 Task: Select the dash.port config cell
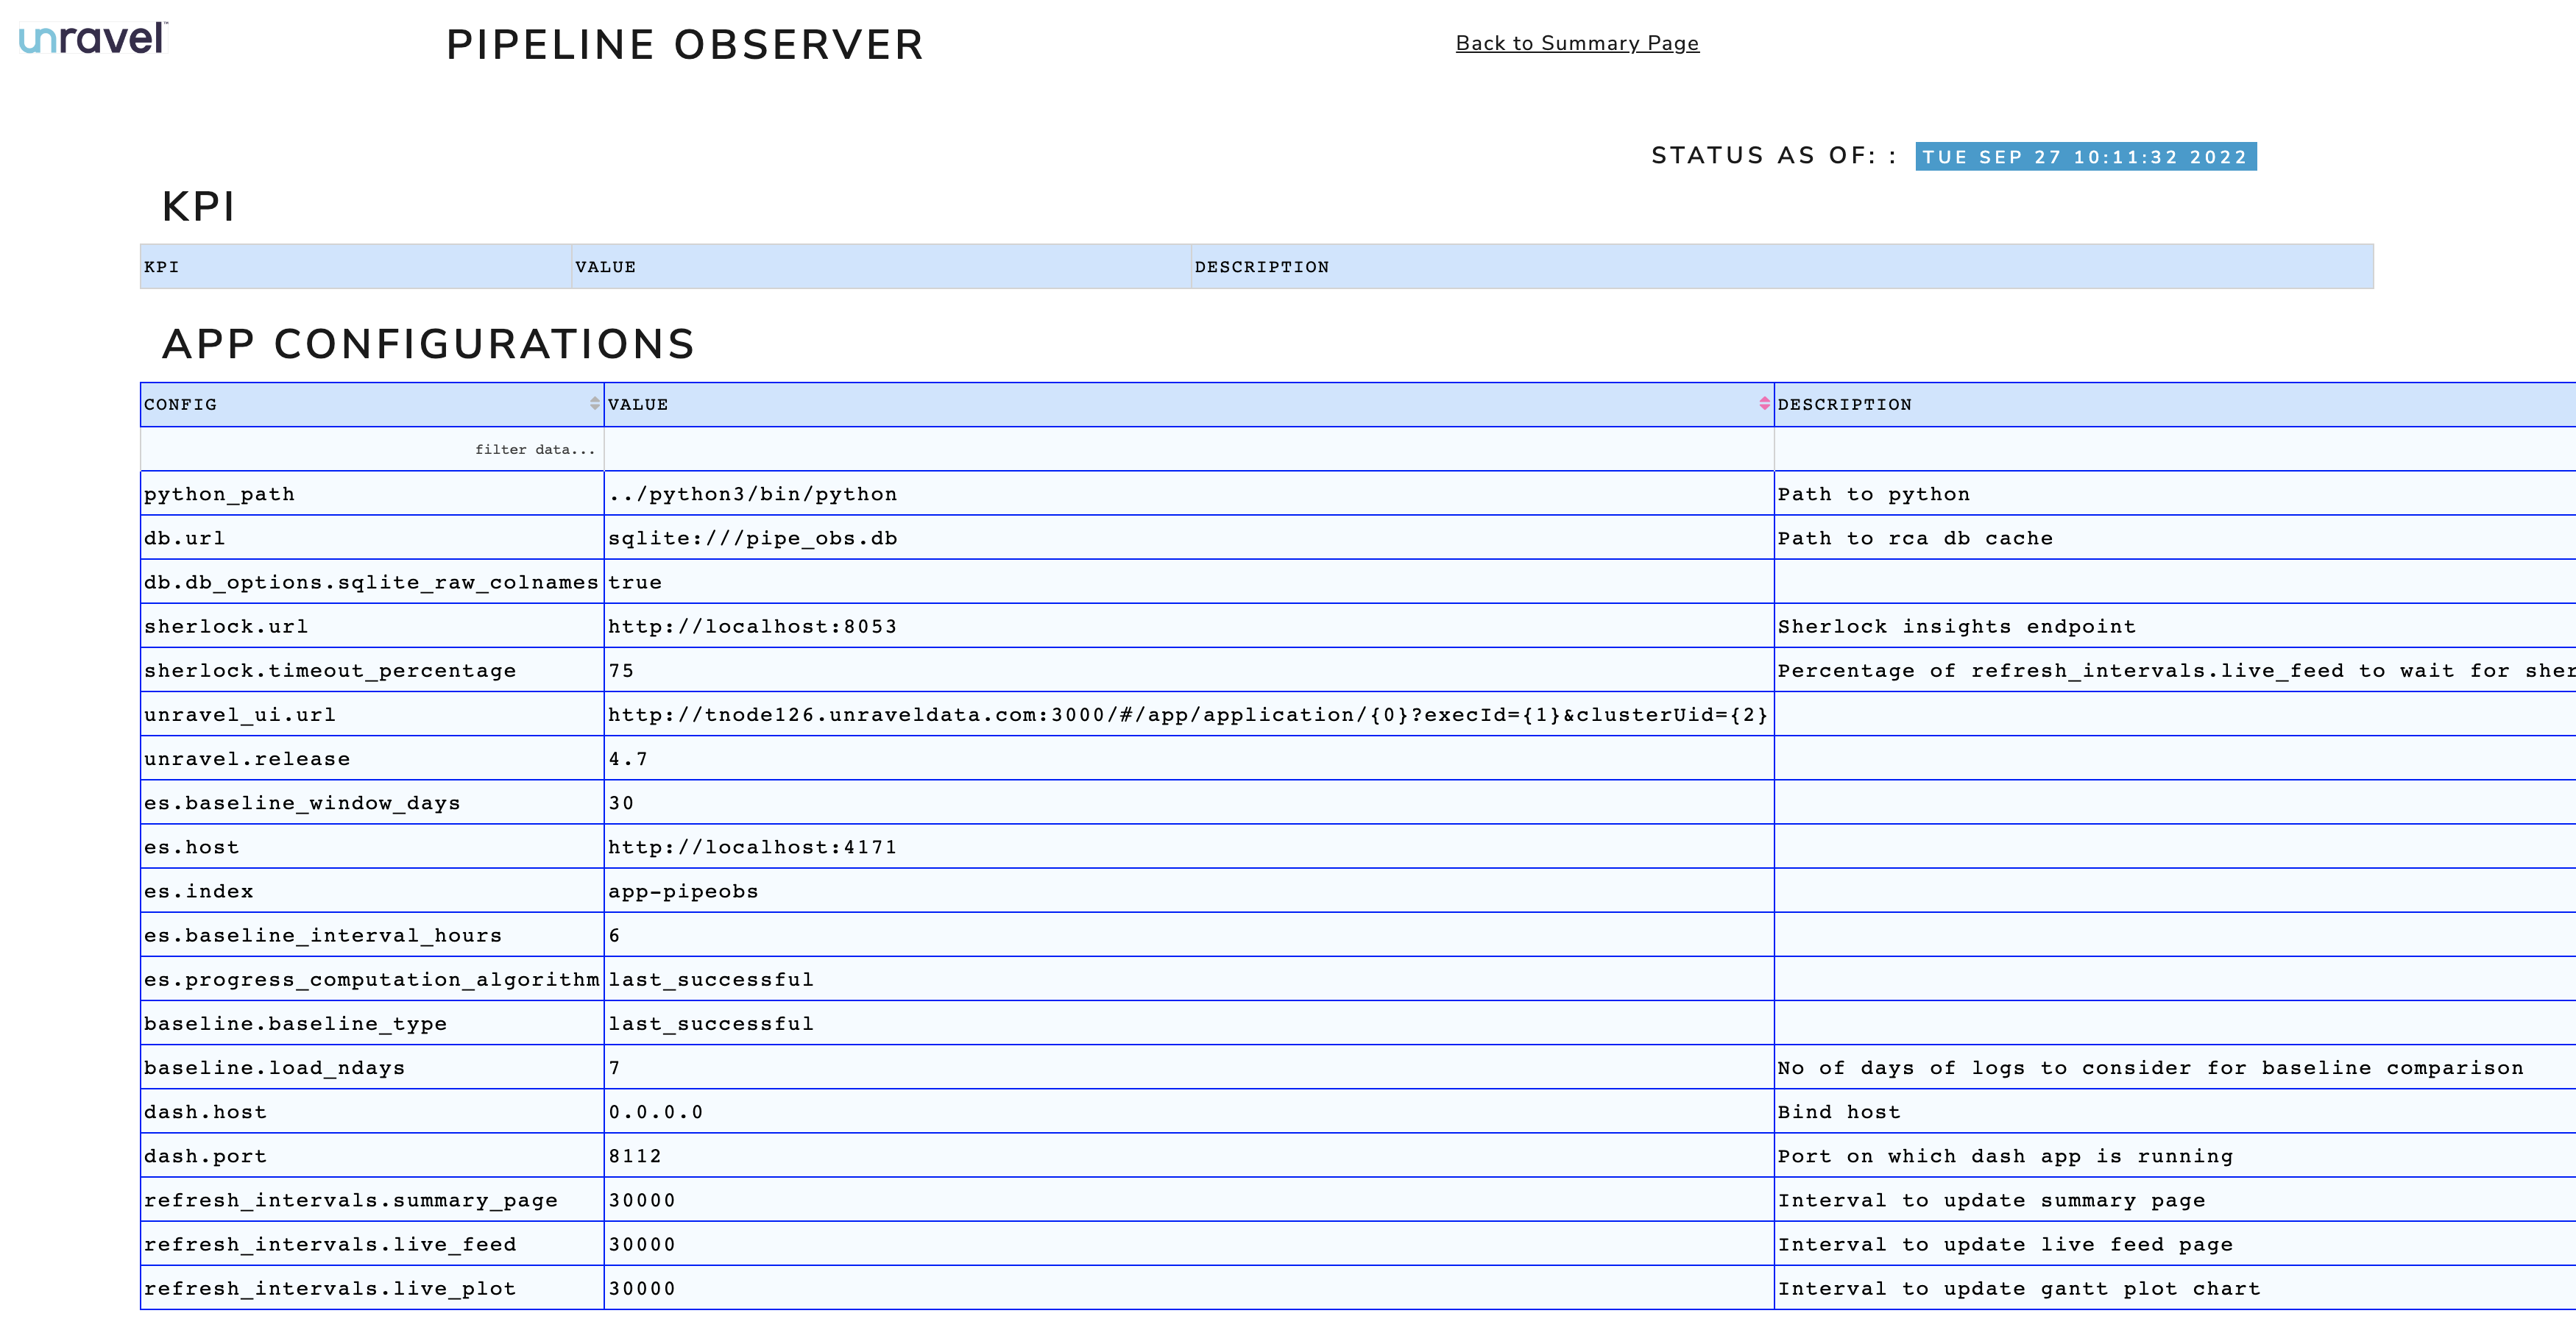[372, 1155]
